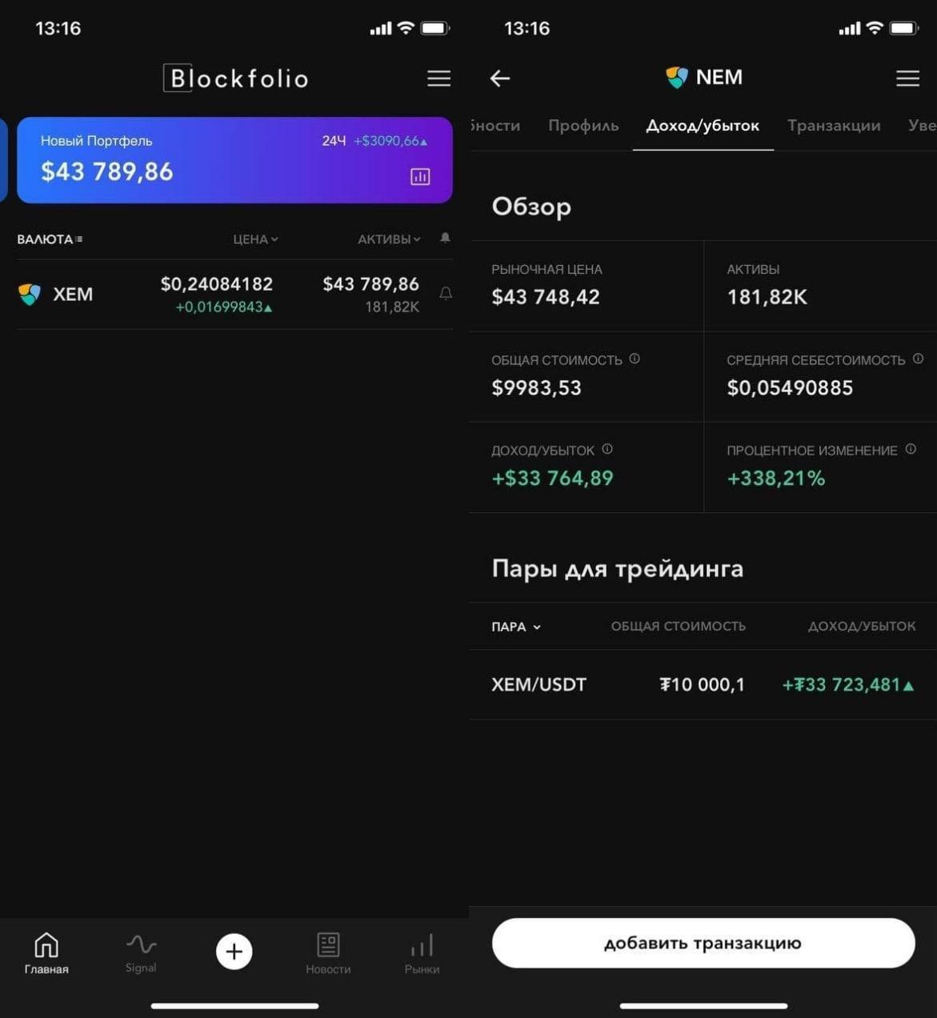Switch to the Профиль tab
The height and width of the screenshot is (1018, 937).
coord(583,126)
